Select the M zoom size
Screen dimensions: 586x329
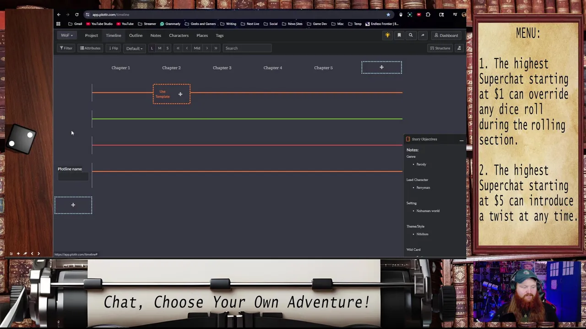pyautogui.click(x=160, y=48)
